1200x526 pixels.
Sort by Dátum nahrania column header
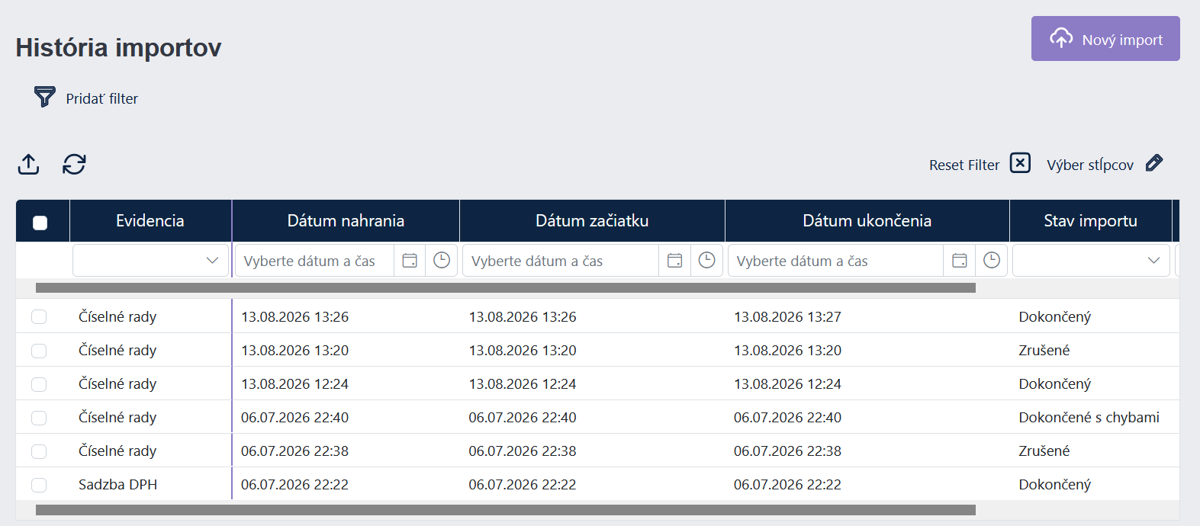[346, 221]
